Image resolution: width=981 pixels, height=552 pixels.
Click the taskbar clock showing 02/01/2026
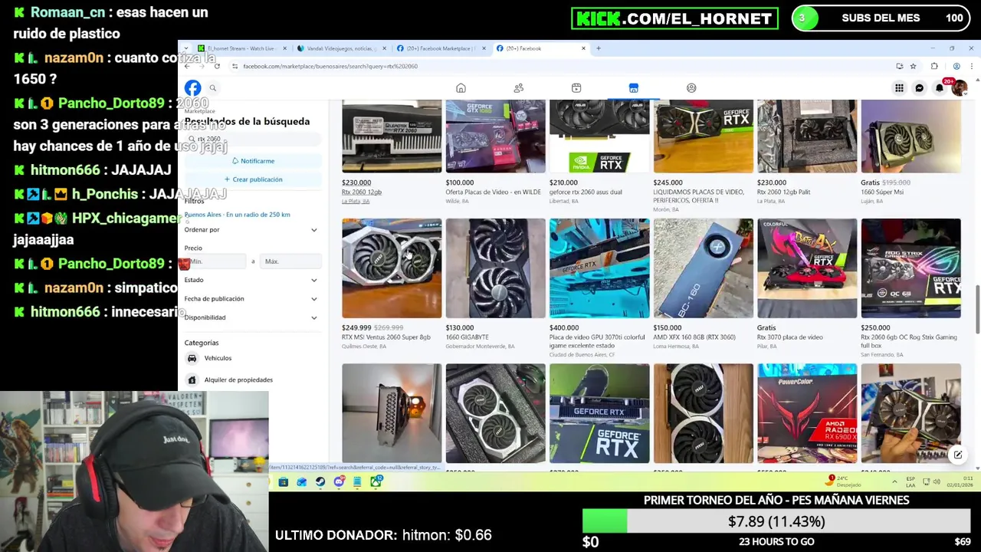(x=961, y=481)
